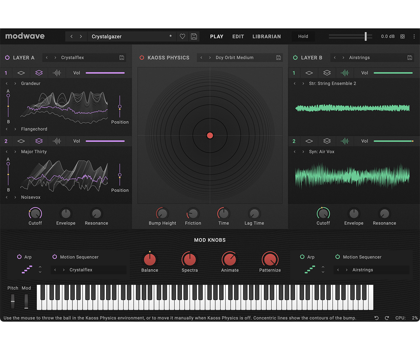420x350 pixels.
Task: Save performance using the top bar disk icon
Action: coord(194,36)
